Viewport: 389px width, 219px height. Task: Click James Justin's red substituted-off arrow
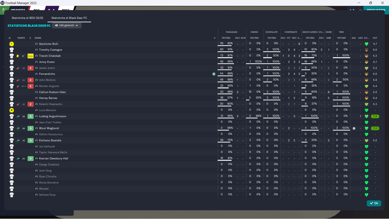pyautogui.click(x=30, y=68)
